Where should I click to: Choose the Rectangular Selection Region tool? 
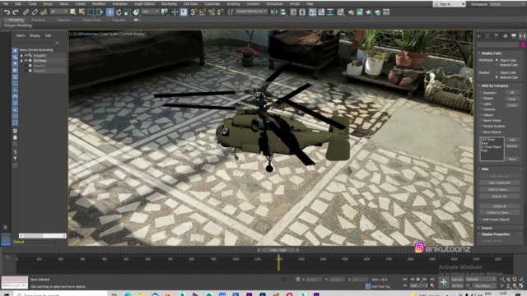(x=91, y=12)
